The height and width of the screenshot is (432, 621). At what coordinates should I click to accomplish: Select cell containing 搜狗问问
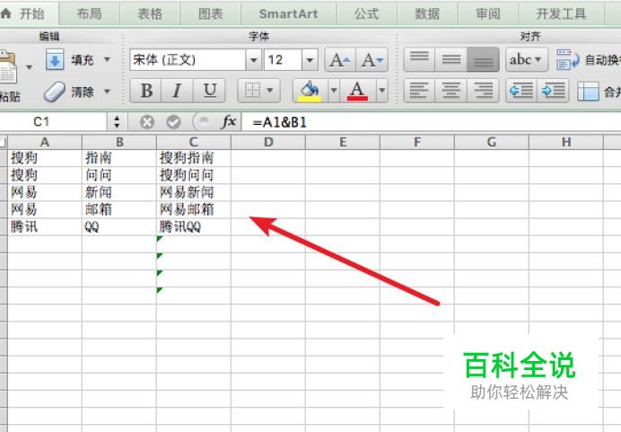[x=194, y=175]
